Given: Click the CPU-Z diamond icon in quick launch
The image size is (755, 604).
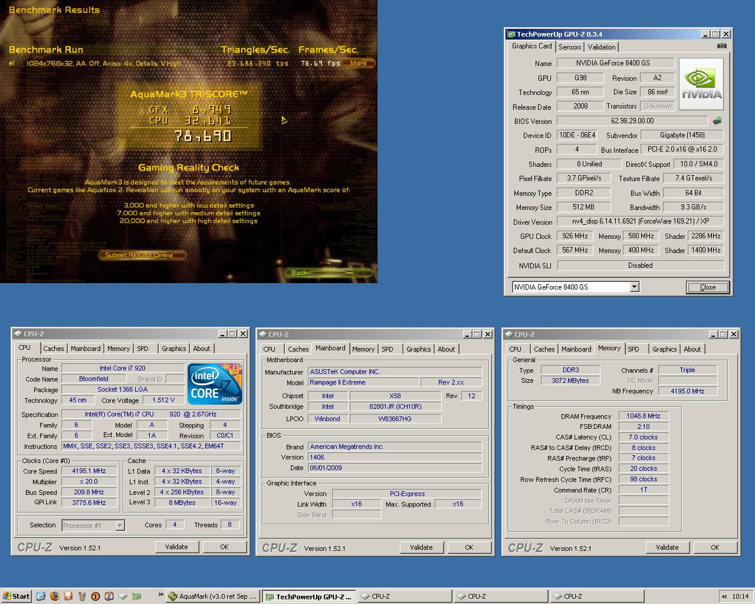Looking at the screenshot, I should click(x=123, y=596).
